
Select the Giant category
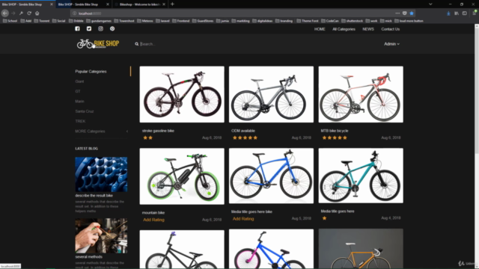79,81
